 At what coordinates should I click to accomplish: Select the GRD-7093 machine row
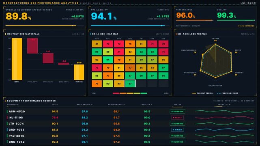click(130, 130)
